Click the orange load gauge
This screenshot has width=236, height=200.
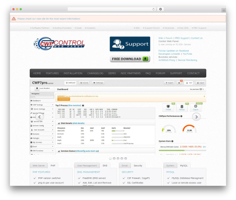[189, 129]
